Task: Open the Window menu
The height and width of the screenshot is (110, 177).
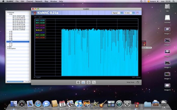Action: point(54,1)
